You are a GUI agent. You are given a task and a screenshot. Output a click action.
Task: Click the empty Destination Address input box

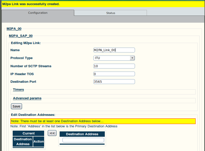click(83, 140)
